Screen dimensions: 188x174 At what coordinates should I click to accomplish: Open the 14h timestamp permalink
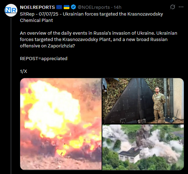(118, 7)
